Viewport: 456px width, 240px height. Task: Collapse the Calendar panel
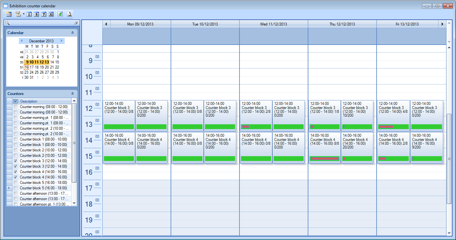(72, 33)
